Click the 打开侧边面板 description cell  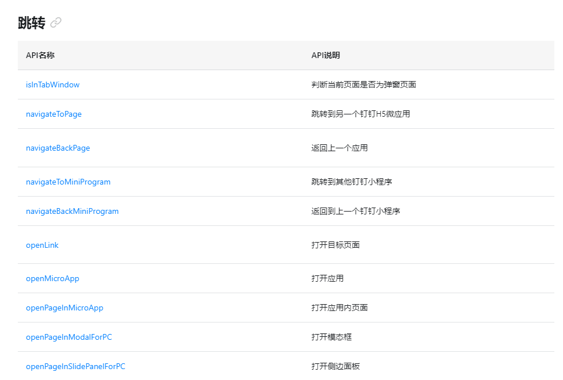[x=336, y=366]
